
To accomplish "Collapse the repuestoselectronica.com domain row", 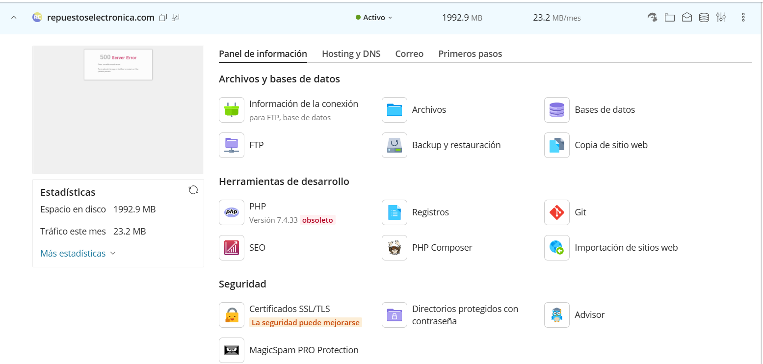I will (x=14, y=18).
